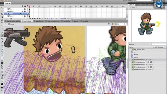The image size is (167, 94).
Task: Toggle lock on Layer 3
Action: 25,16
